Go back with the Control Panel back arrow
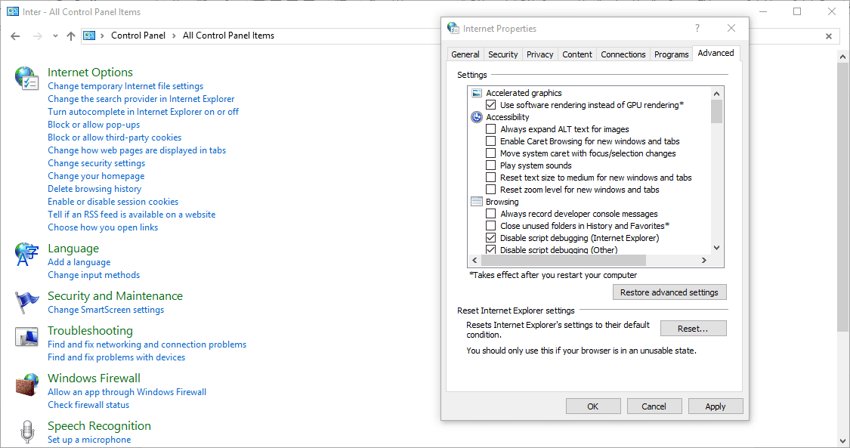This screenshot has width=850, height=448. 15,36
